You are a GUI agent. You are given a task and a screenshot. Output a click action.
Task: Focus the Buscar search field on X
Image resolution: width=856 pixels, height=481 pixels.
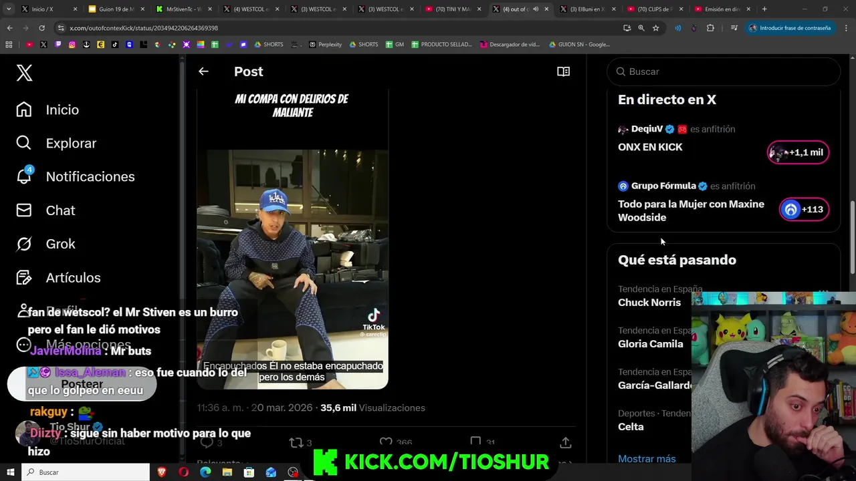pyautogui.click(x=724, y=71)
